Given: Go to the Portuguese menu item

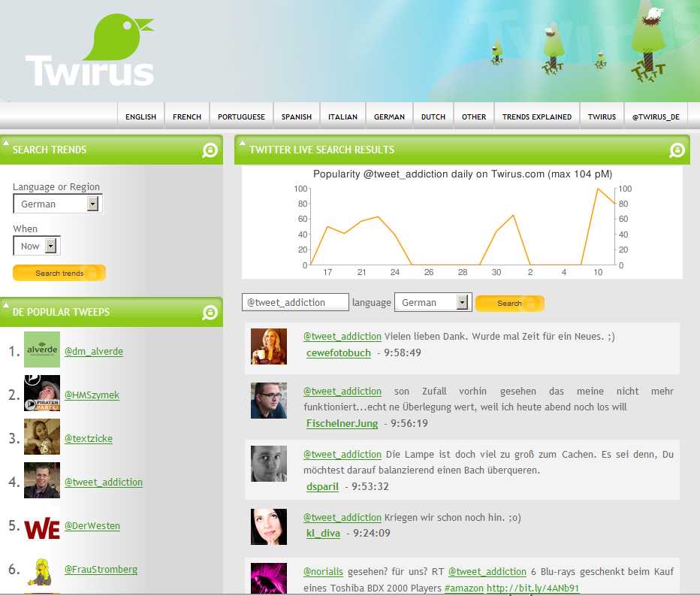Looking at the screenshot, I should (x=241, y=116).
